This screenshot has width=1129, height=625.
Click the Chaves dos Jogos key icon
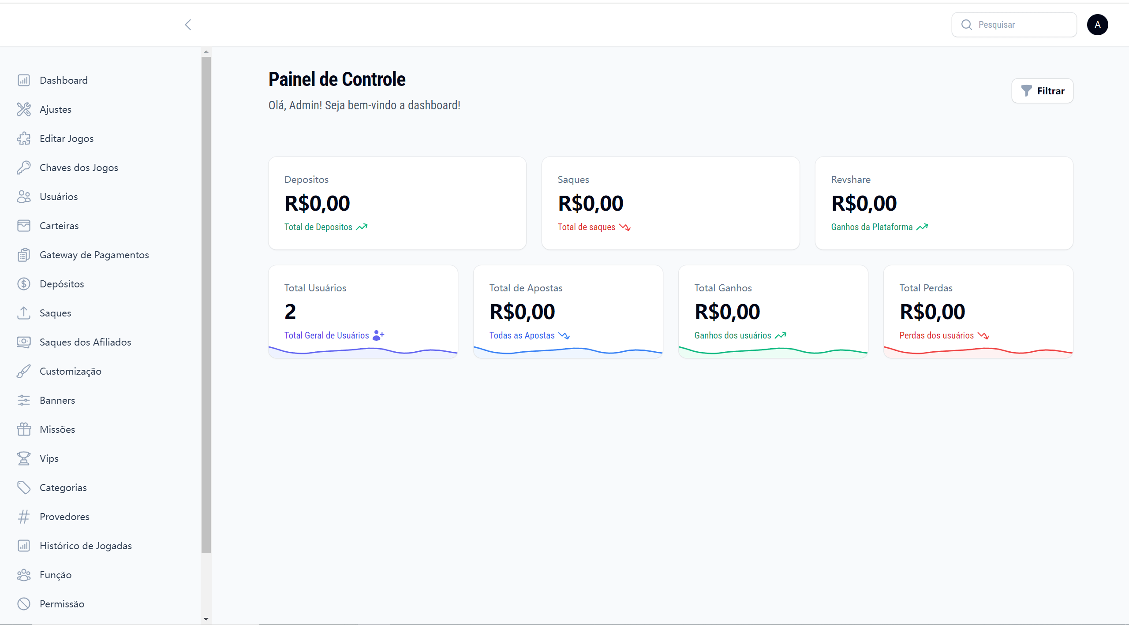pos(24,167)
